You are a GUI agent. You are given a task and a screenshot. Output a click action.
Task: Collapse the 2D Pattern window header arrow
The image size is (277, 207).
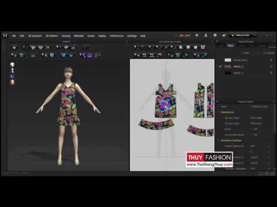(x=212, y=41)
